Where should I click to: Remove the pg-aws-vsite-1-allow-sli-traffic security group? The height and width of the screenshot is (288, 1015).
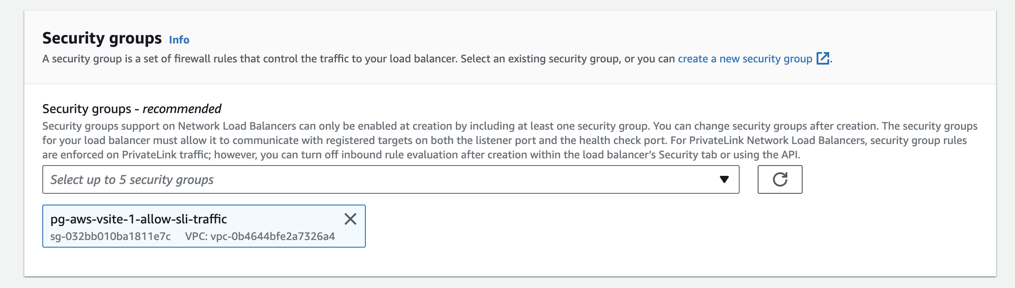pyautogui.click(x=351, y=219)
